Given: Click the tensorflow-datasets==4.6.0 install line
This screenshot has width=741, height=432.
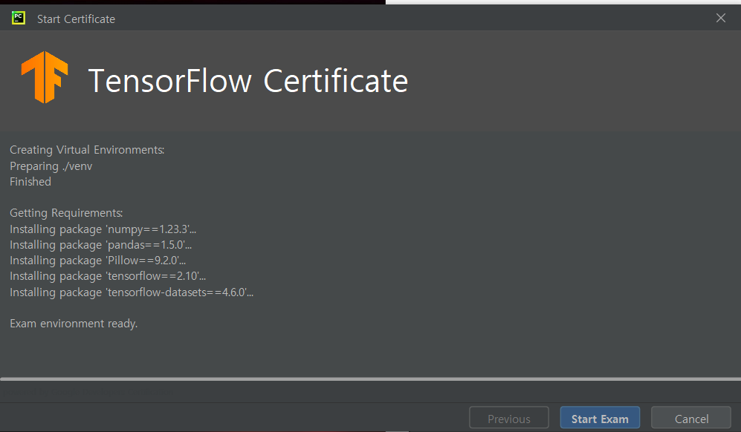Looking at the screenshot, I should (x=132, y=292).
